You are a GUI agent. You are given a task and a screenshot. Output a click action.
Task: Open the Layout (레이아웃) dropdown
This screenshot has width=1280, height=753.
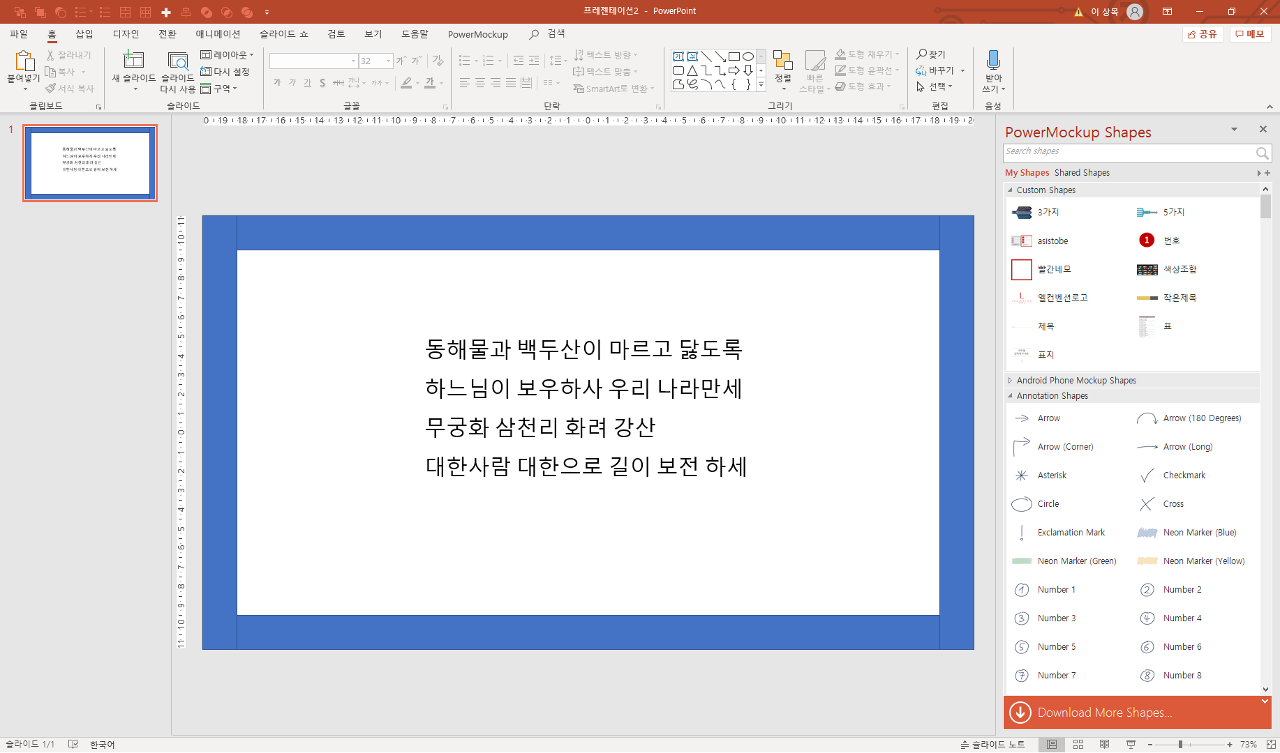tap(227, 54)
